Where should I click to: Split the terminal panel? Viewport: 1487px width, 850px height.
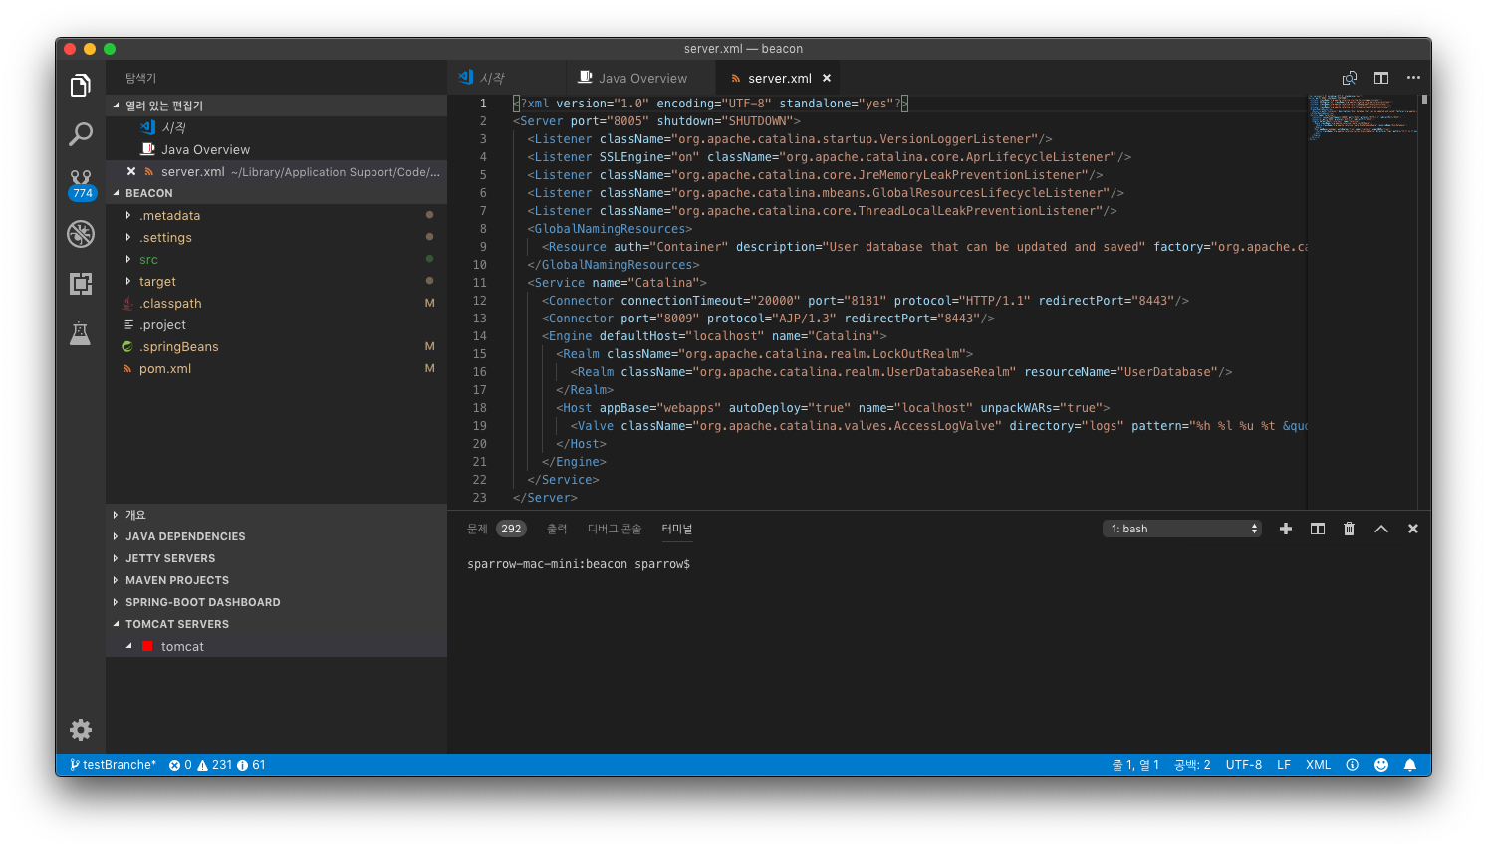(1318, 529)
